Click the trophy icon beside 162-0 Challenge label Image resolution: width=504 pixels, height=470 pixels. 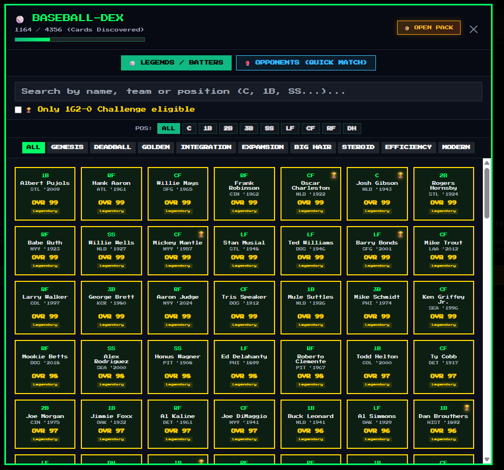point(29,110)
